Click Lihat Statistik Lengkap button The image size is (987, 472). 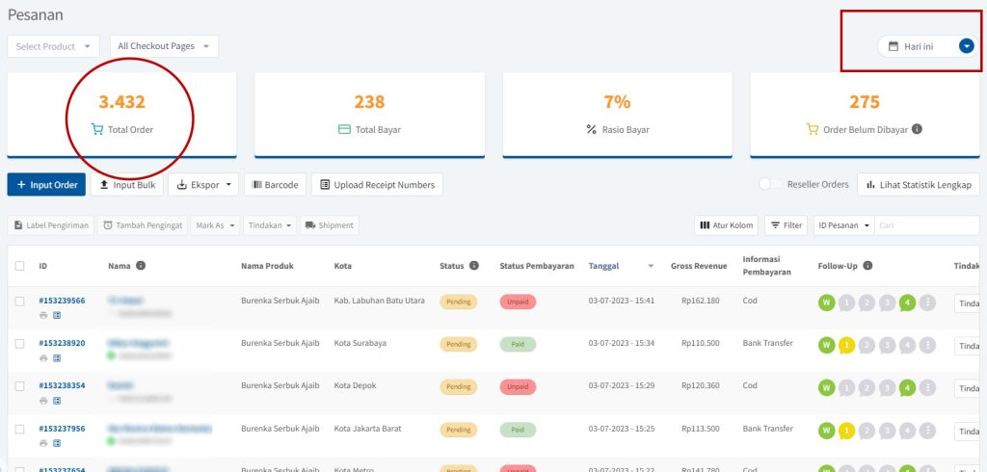click(x=919, y=184)
